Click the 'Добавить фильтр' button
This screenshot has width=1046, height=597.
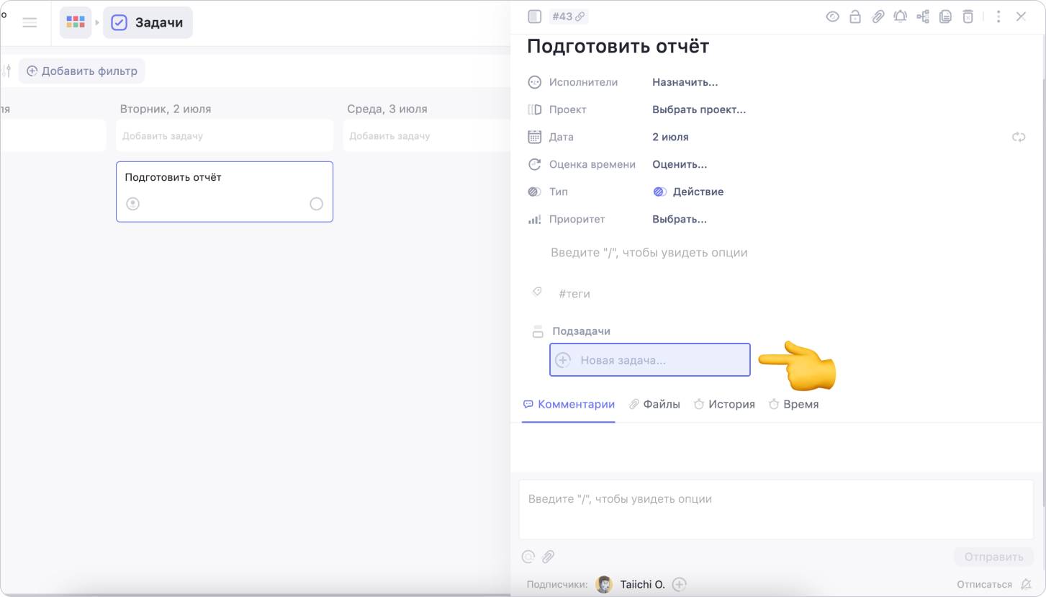tap(81, 71)
